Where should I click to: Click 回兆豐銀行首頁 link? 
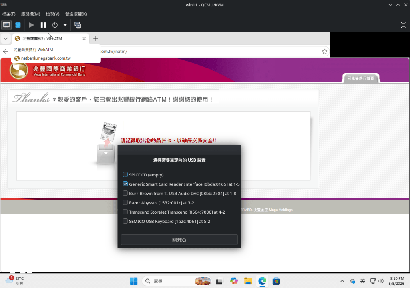[x=361, y=78]
